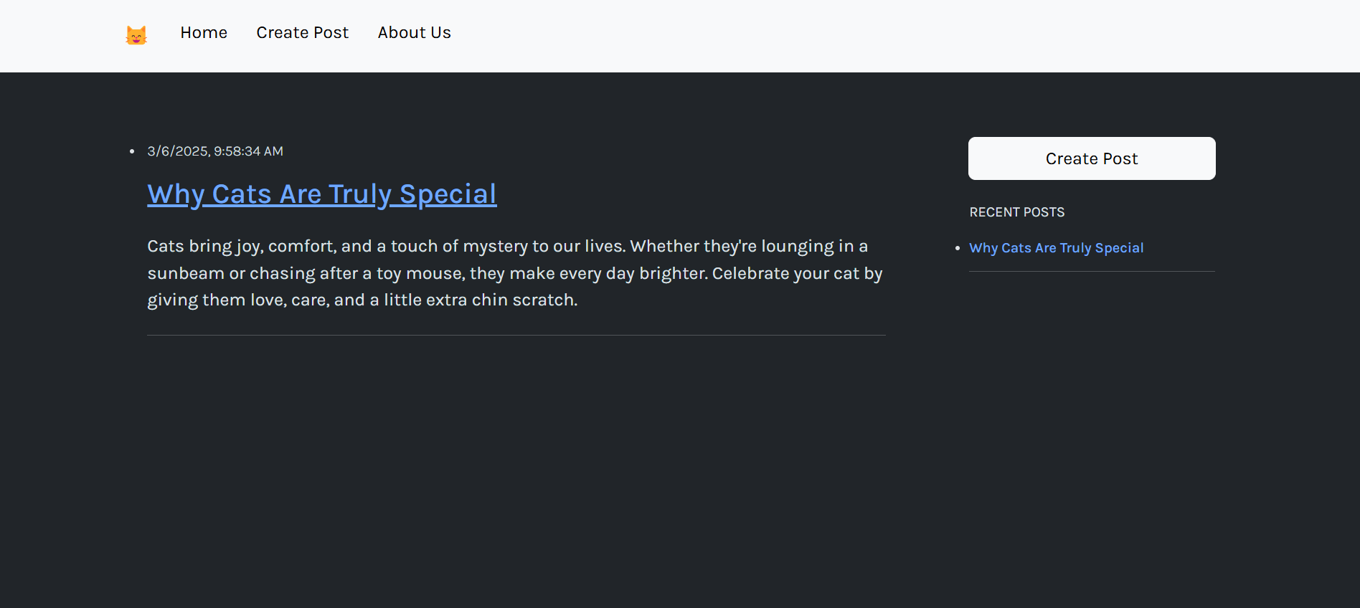1360x608 pixels.
Task: Click the word "Special" in the large headline
Action: coord(448,194)
